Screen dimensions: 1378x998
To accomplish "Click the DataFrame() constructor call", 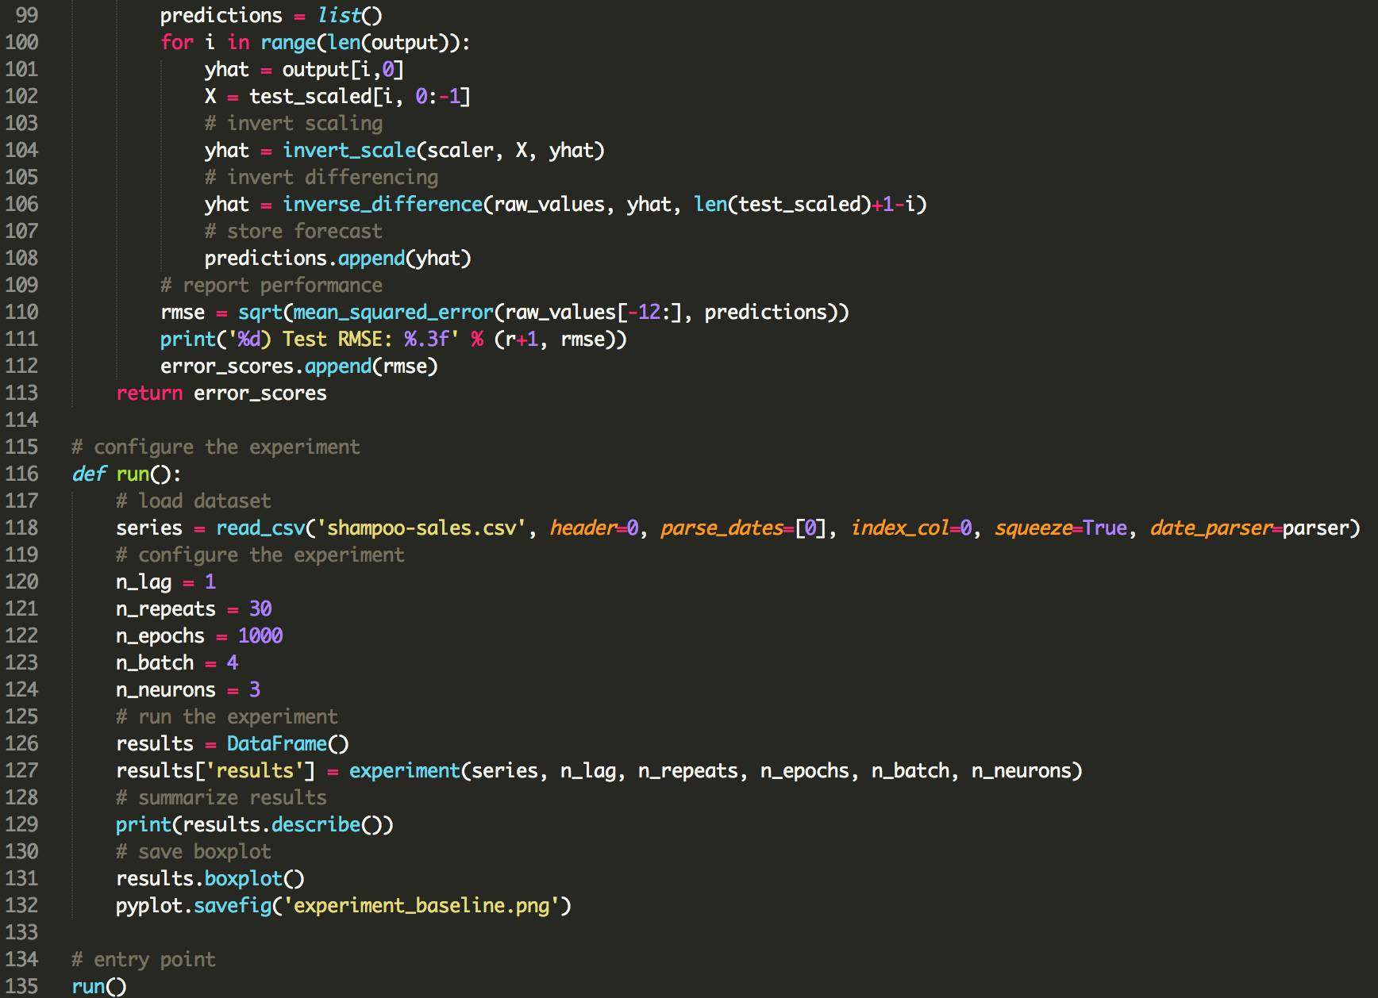I will click(x=287, y=743).
